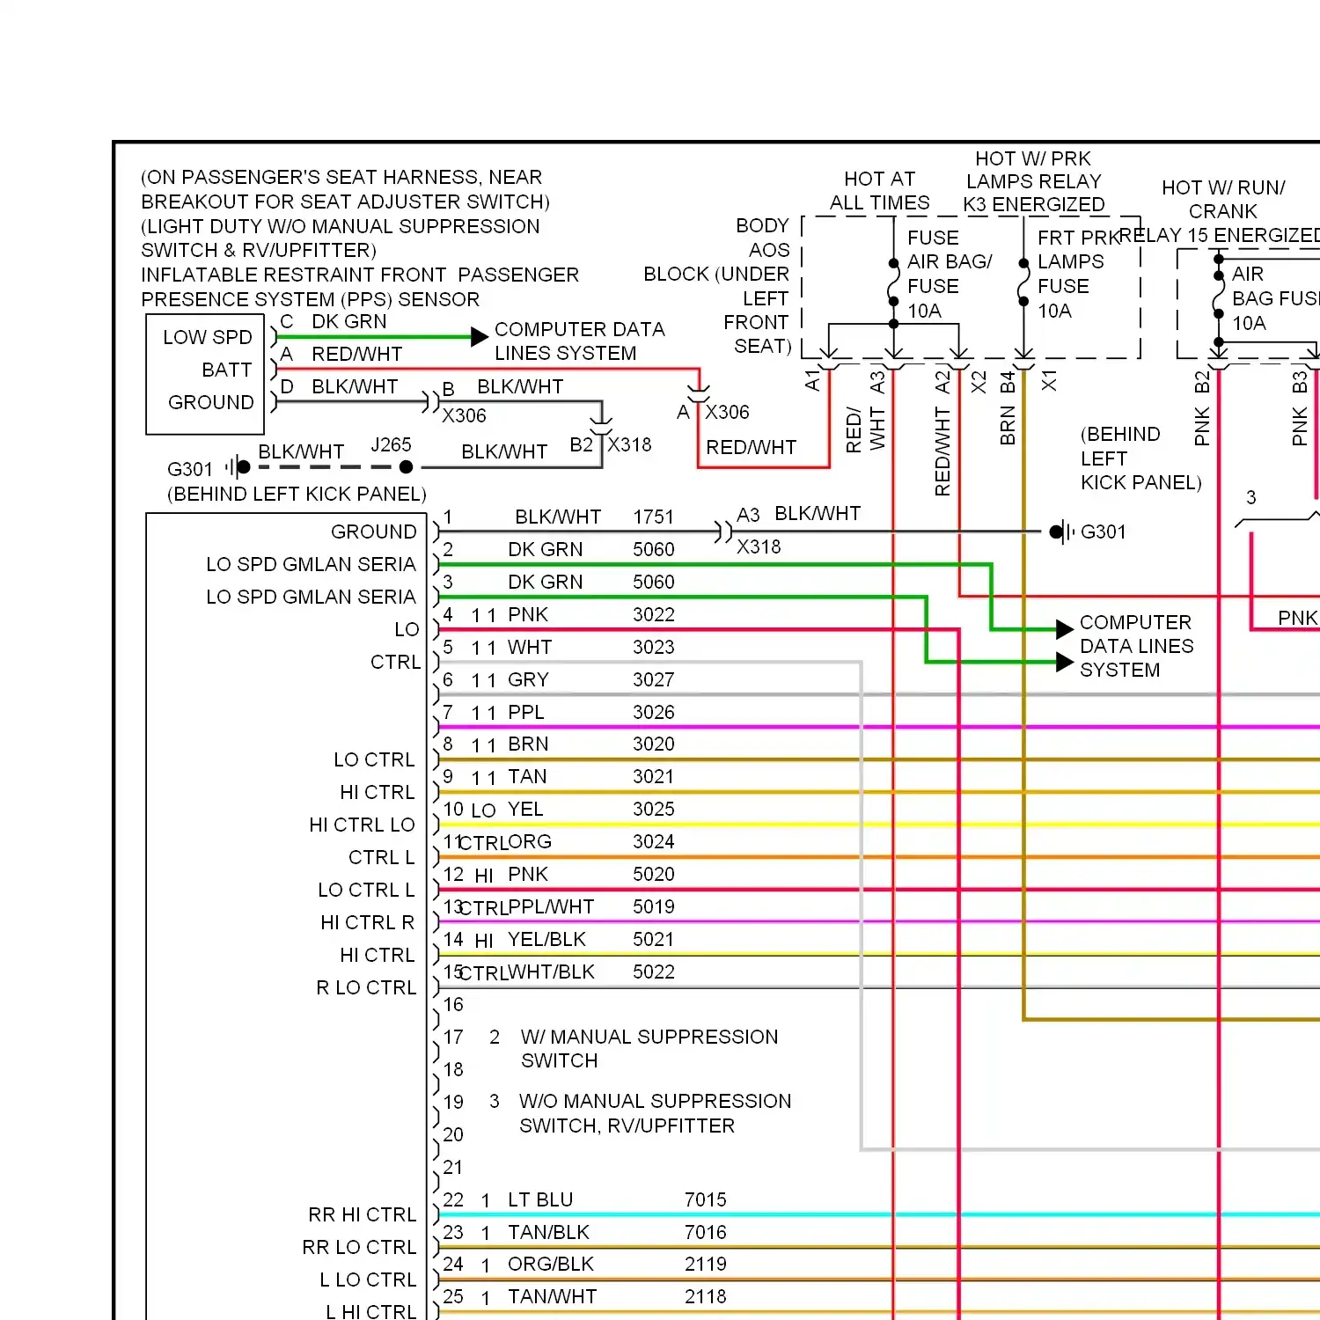Image resolution: width=1320 pixels, height=1320 pixels.
Task: Click circuit number '3025' on YEL wire
Action: pos(654,809)
